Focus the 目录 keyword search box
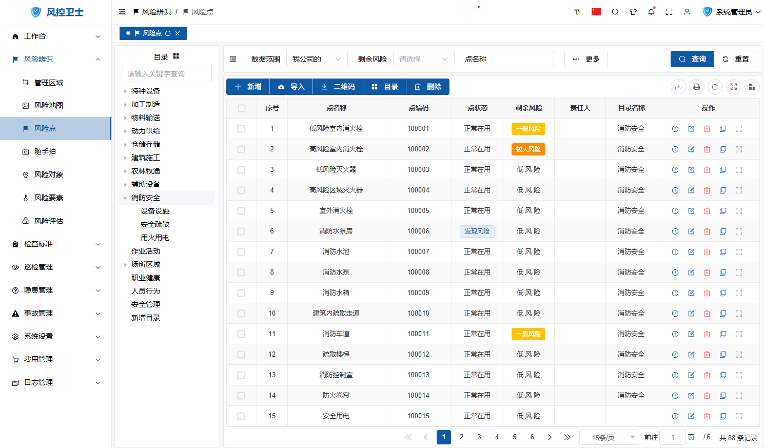The width and height of the screenshot is (764, 448). click(x=167, y=74)
